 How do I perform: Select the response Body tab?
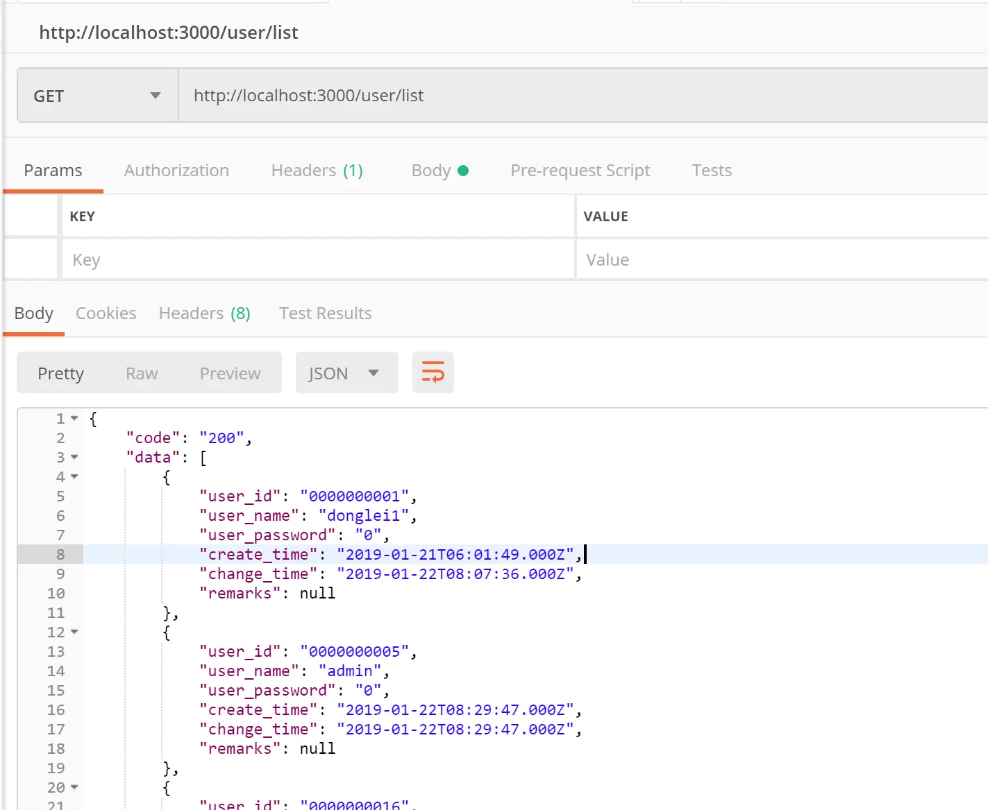[33, 313]
